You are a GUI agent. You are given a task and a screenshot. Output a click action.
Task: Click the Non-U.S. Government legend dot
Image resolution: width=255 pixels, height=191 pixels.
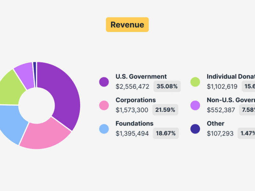tap(195, 105)
